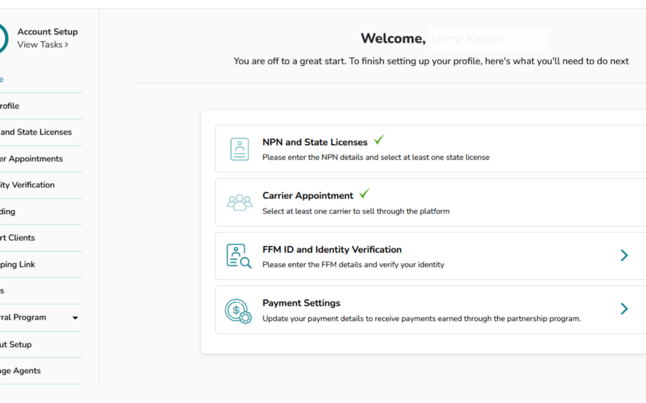
Task: Go to Carrier Appointments sidebar item
Action: point(31,159)
